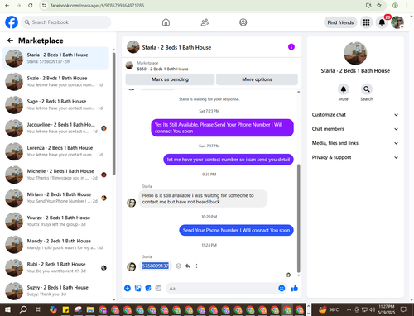Open more options for 5758009137 message
The image size is (414, 316).
click(x=196, y=266)
